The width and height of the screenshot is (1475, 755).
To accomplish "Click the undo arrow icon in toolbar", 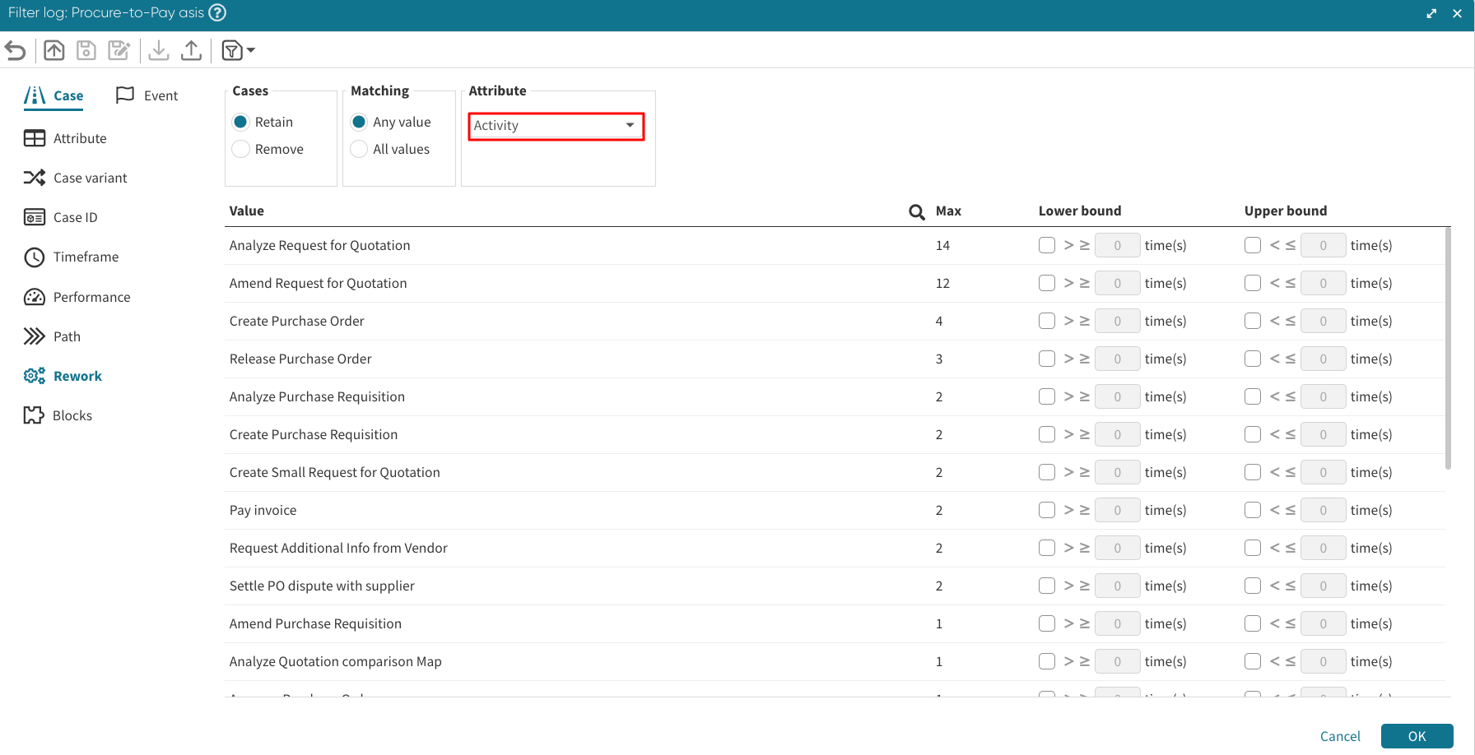I will 16,51.
